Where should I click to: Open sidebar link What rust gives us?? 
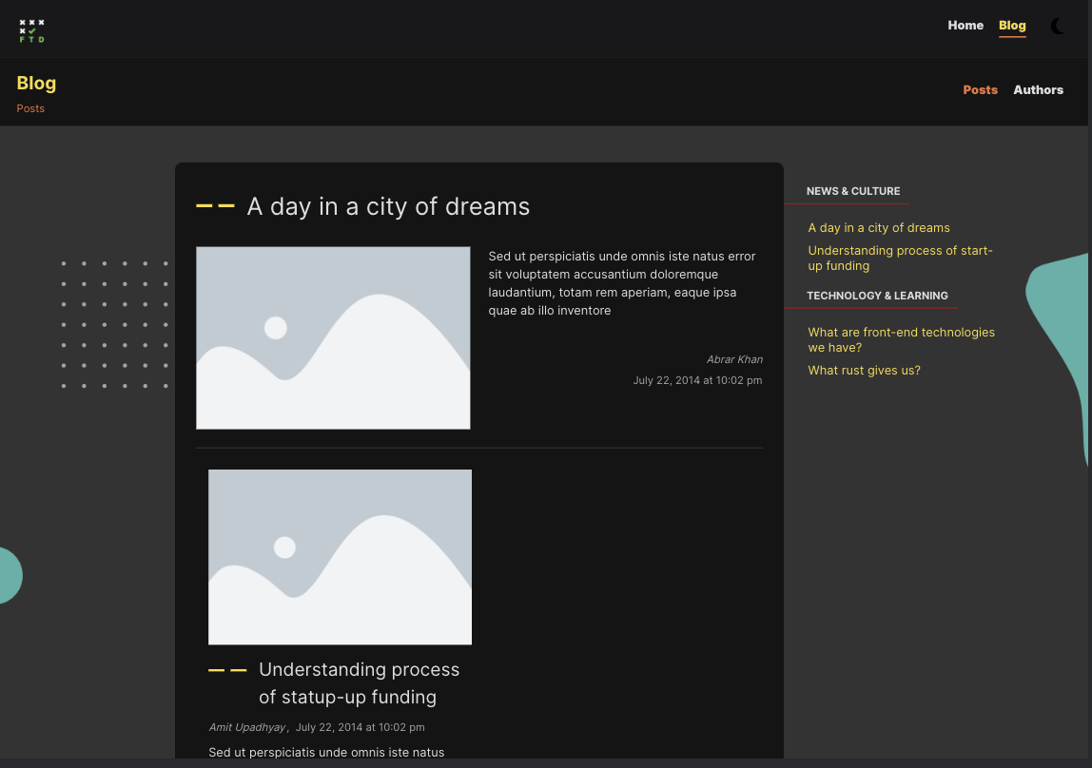(864, 370)
